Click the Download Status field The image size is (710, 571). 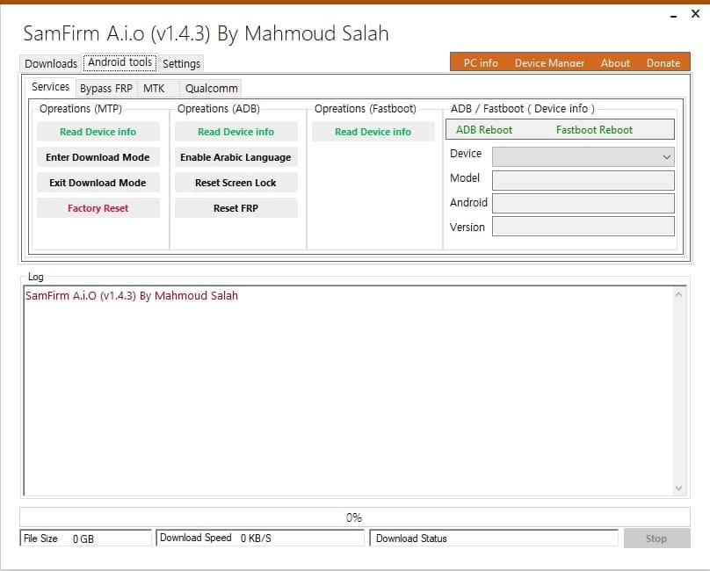(x=494, y=538)
